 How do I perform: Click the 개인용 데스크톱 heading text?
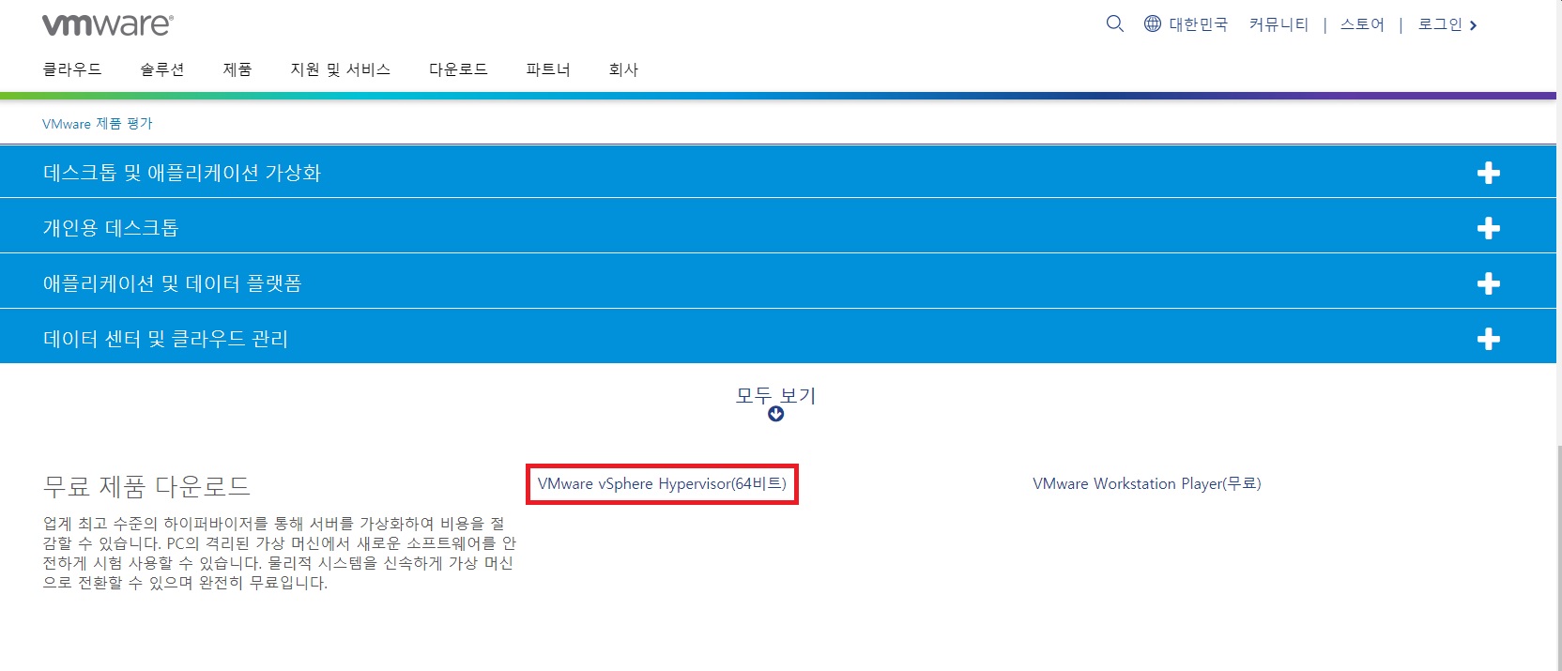(111, 228)
